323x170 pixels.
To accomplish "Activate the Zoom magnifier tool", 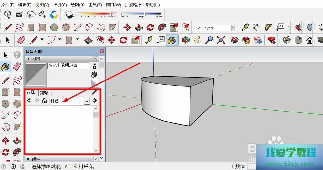I will [209, 40].
